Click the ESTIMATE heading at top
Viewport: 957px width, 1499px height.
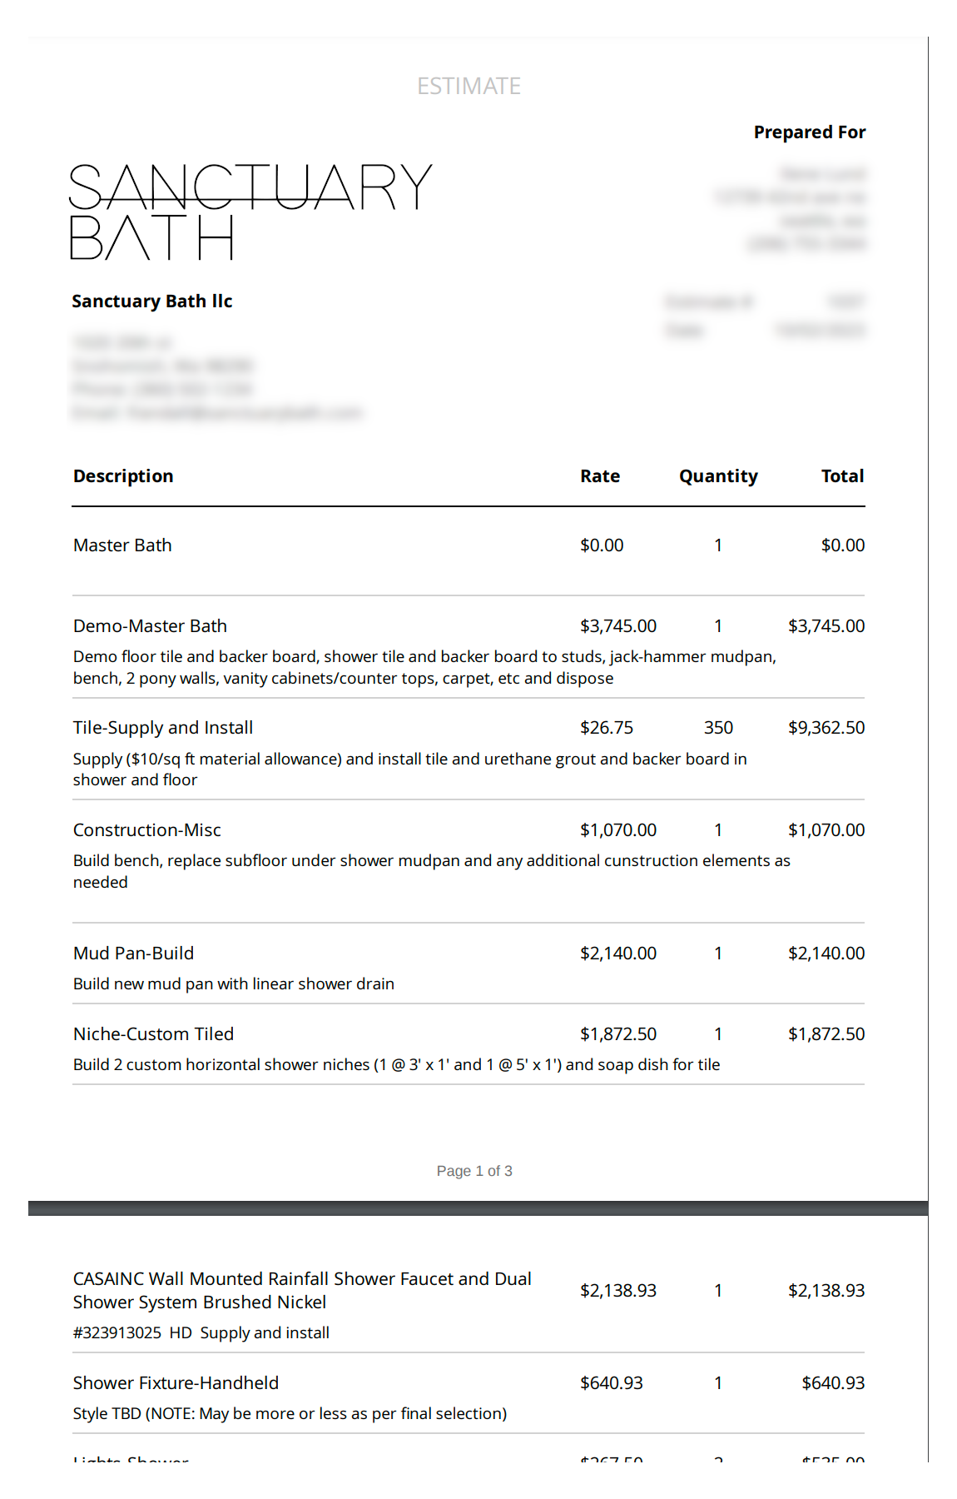(469, 87)
